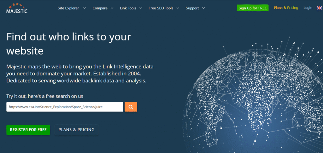
Task: Open the Free SEO Tools menu
Action: (x=161, y=8)
